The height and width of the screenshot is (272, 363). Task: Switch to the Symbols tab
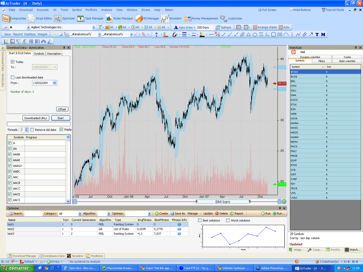(39, 53)
